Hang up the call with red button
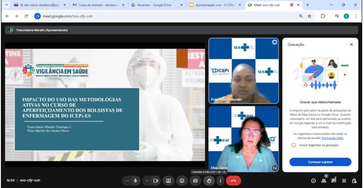This screenshot has height=188, width=364. pos(234,181)
